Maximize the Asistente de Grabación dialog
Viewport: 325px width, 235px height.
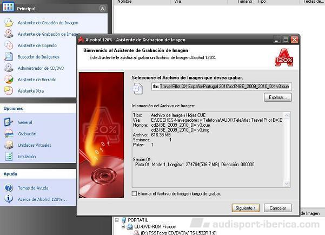tap(286, 40)
